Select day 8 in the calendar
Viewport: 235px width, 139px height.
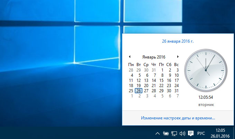(x=162, y=75)
